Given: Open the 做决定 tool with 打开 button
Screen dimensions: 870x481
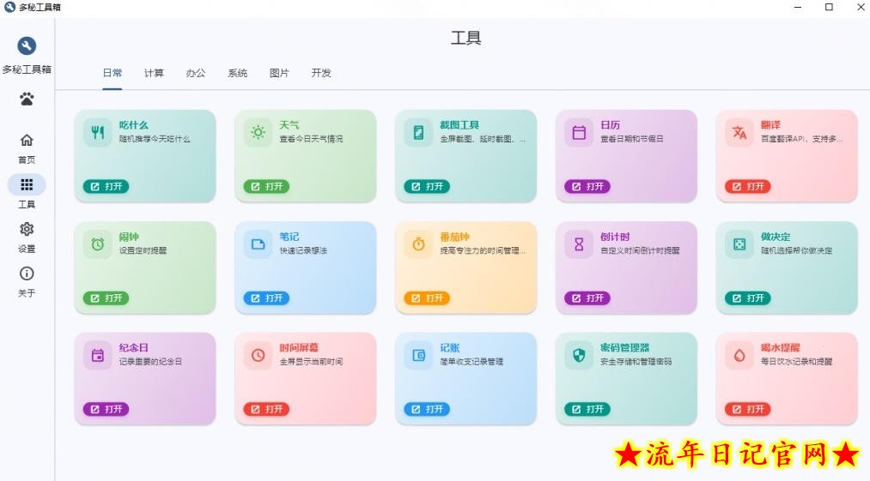Looking at the screenshot, I should point(747,298).
